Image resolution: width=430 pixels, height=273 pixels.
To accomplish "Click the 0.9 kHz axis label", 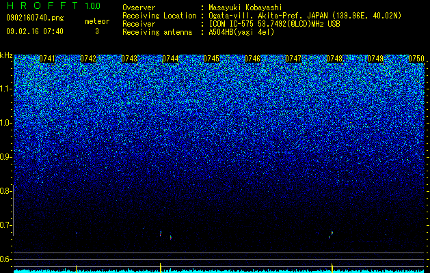I will (5, 157).
